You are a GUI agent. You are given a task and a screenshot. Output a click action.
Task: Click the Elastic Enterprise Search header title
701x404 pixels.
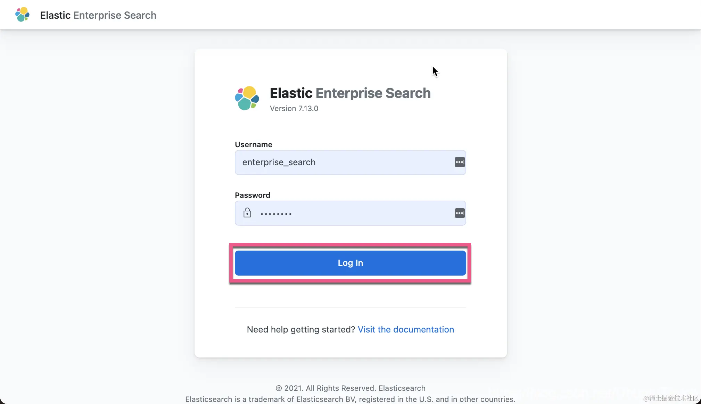[x=98, y=15]
